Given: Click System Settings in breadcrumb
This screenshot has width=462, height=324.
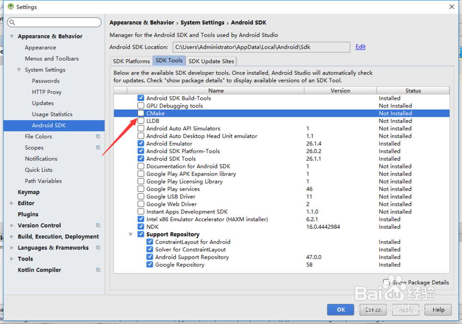Looking at the screenshot, I should coord(202,22).
